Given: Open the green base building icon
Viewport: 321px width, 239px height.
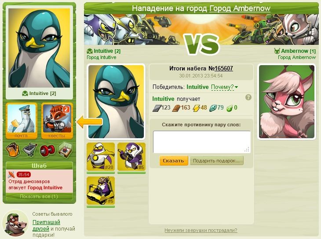Looking at the screenshot, I should (x=65, y=150).
